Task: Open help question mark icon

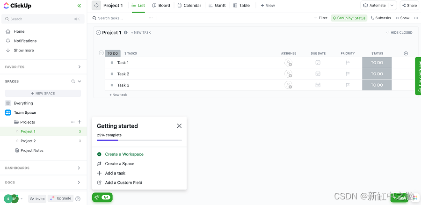Action: 78,199
